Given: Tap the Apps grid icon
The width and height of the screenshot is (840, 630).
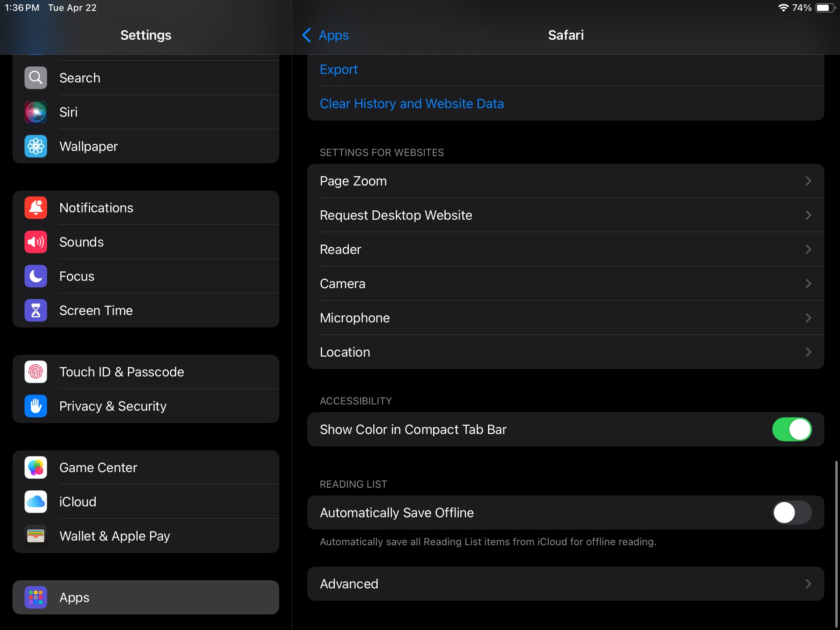Looking at the screenshot, I should 36,597.
